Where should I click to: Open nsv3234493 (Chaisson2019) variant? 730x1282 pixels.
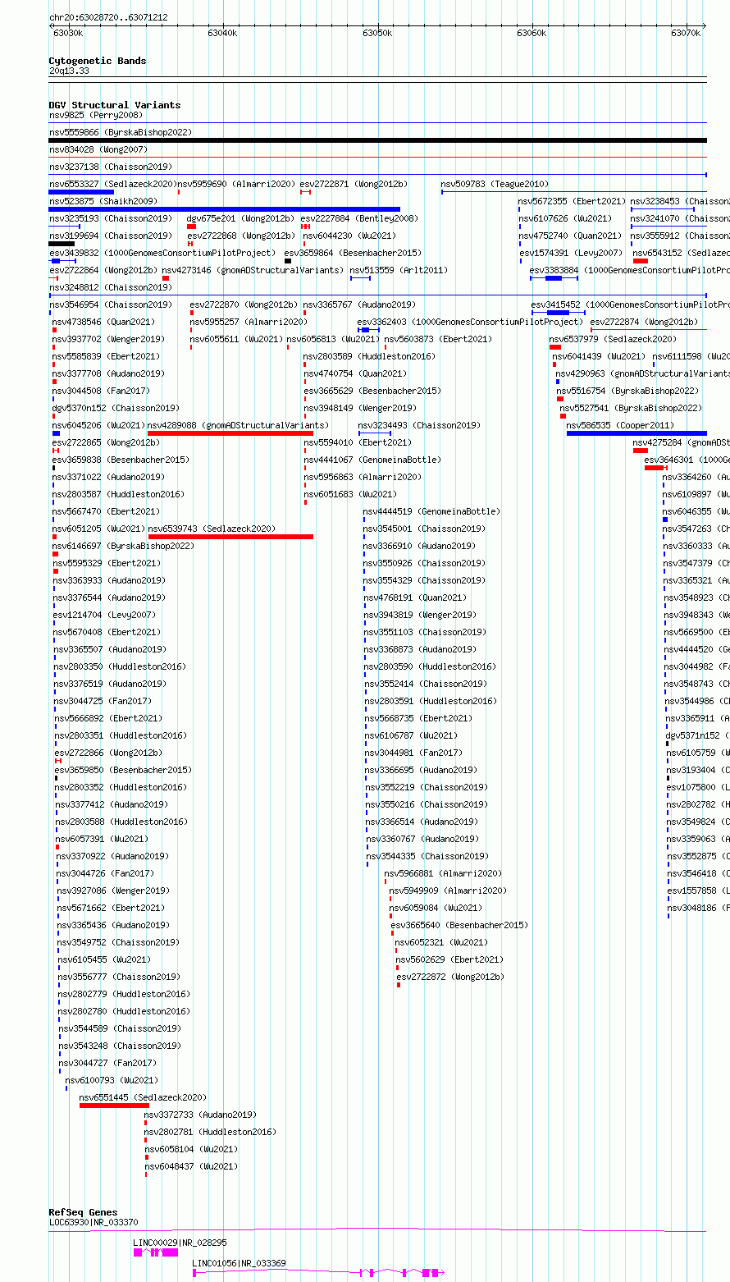coord(419,425)
